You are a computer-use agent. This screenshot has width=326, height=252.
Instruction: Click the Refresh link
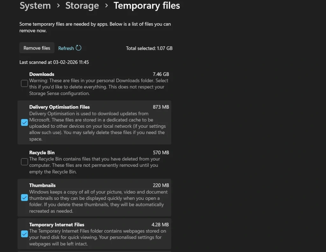pos(65,48)
